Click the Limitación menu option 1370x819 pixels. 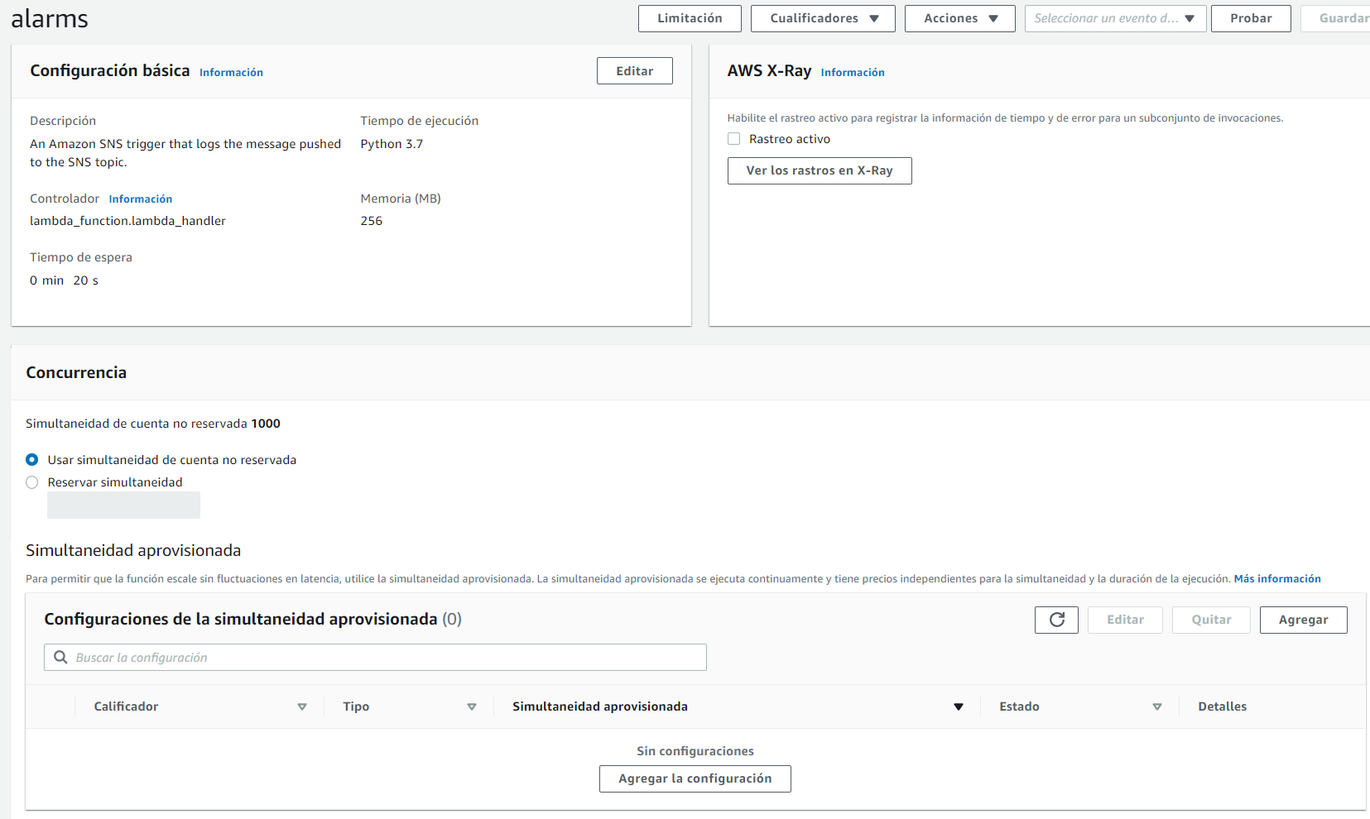pos(689,17)
